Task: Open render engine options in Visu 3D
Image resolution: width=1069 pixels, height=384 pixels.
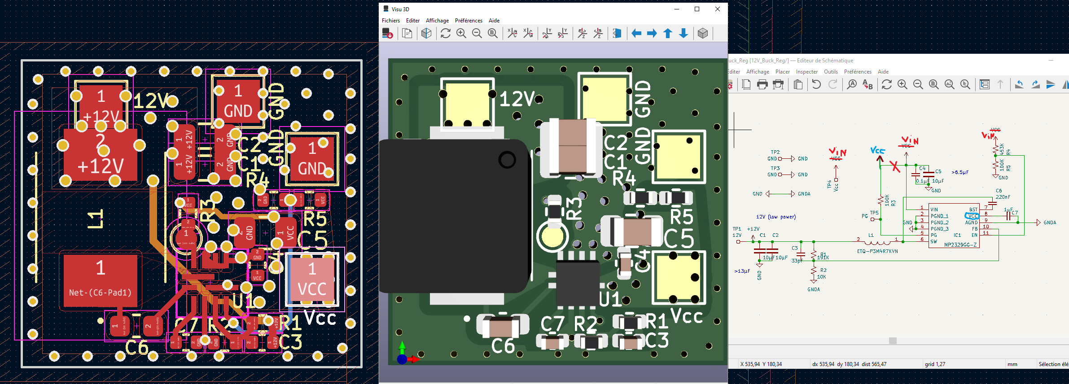Action: [426, 33]
